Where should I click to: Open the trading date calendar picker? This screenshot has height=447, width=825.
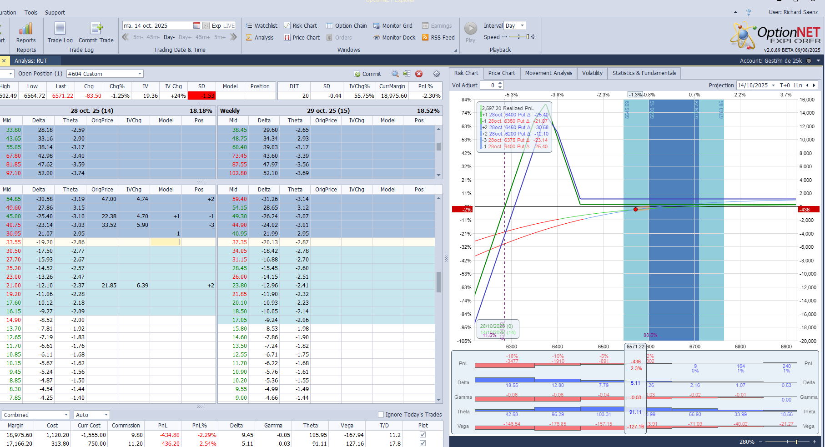tap(196, 25)
